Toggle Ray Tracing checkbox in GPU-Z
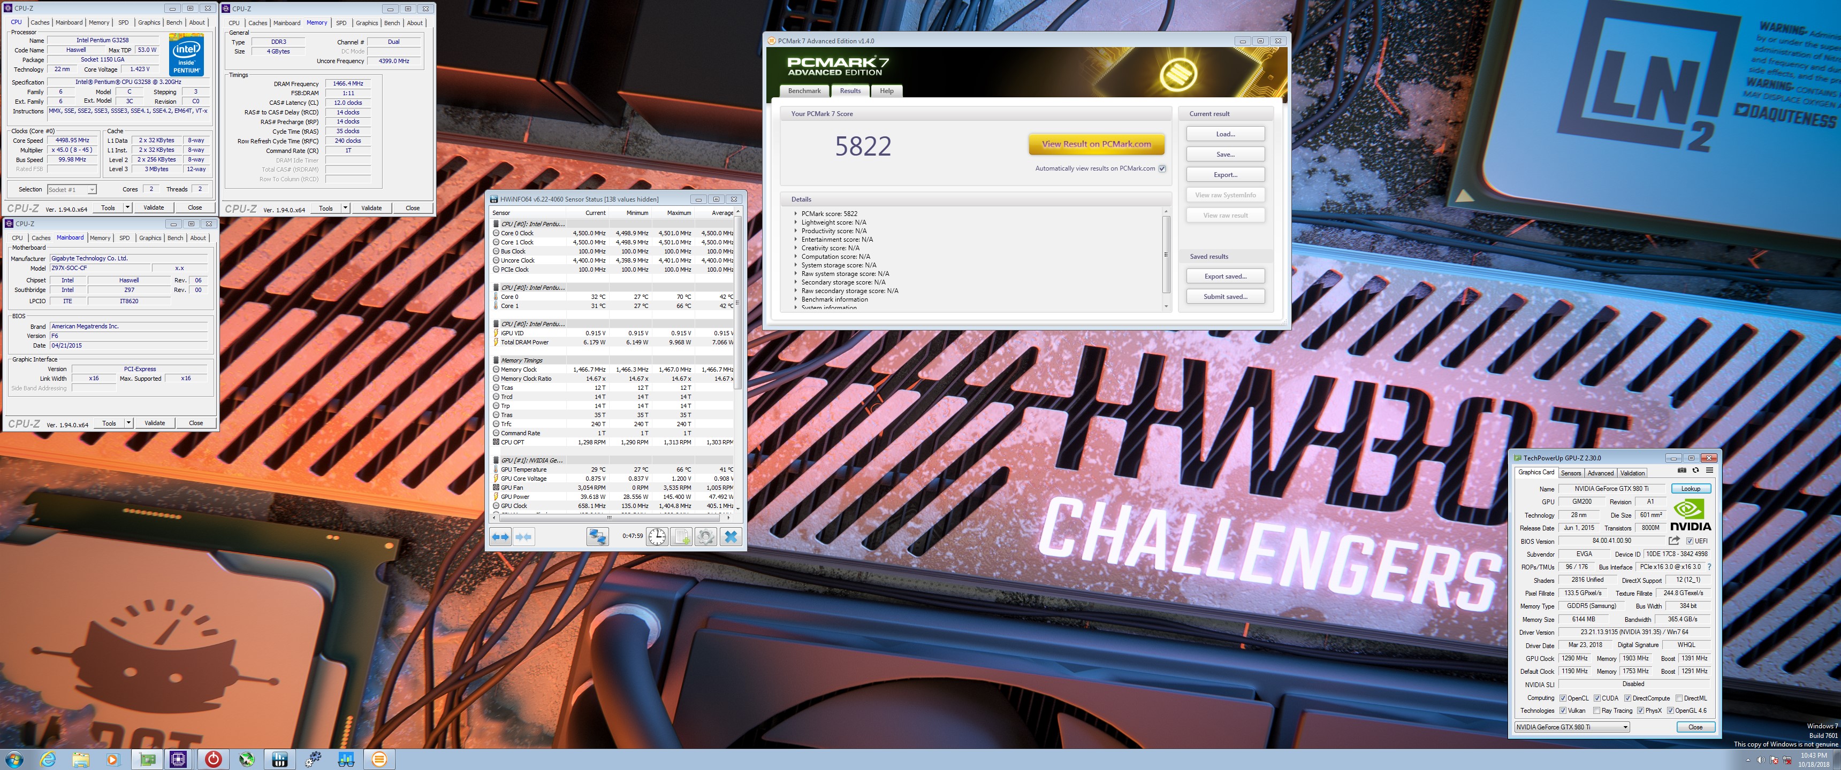This screenshot has width=1841, height=770. [1597, 711]
